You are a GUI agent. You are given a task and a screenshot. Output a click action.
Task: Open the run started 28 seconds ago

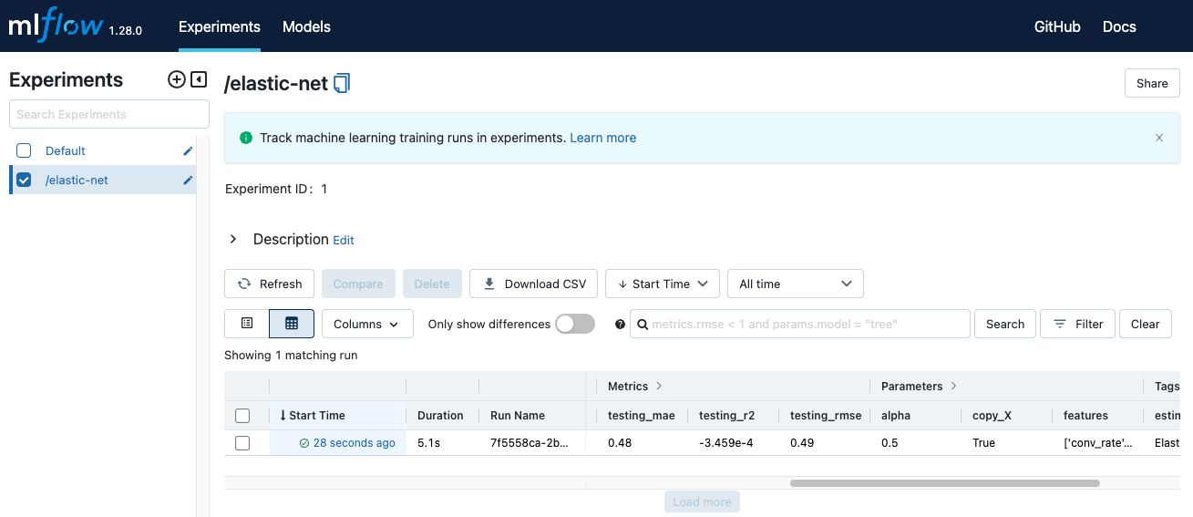click(x=355, y=443)
